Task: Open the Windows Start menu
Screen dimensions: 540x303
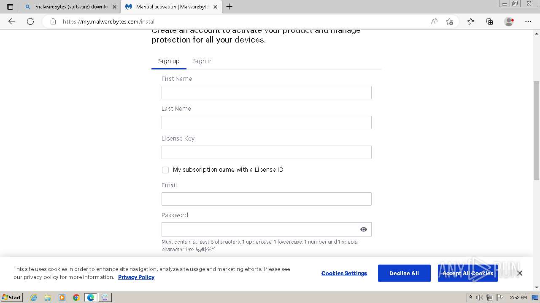Action: pyautogui.click(x=11, y=297)
